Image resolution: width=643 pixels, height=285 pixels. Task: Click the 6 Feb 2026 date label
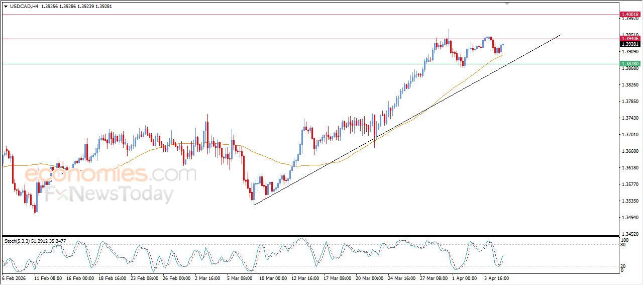pos(14,278)
